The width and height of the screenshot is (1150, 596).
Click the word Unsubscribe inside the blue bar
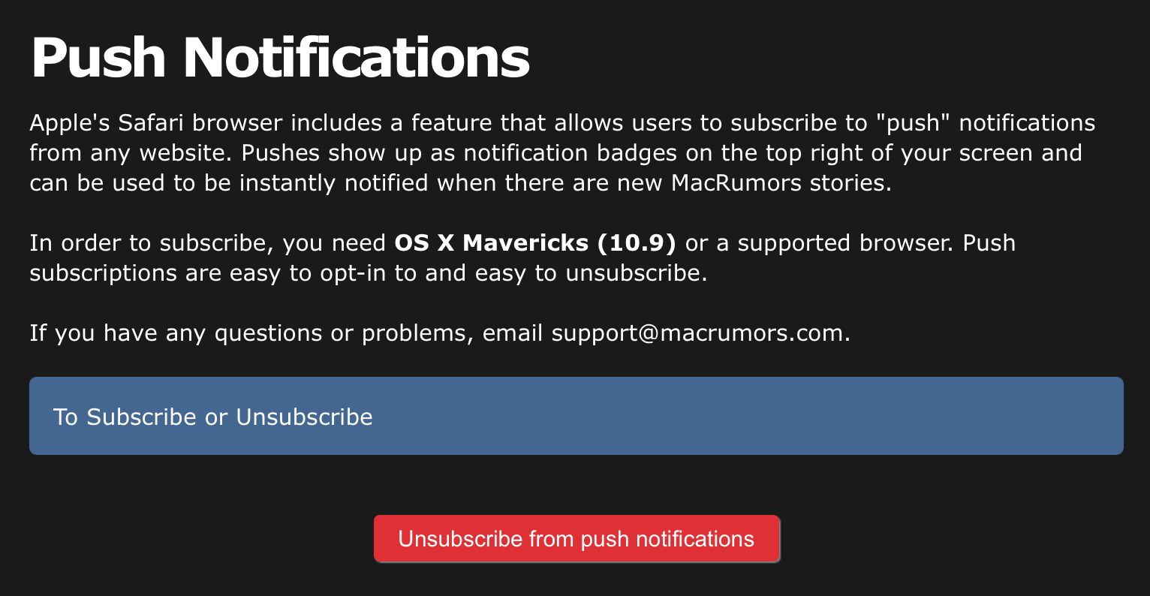pyautogui.click(x=304, y=417)
